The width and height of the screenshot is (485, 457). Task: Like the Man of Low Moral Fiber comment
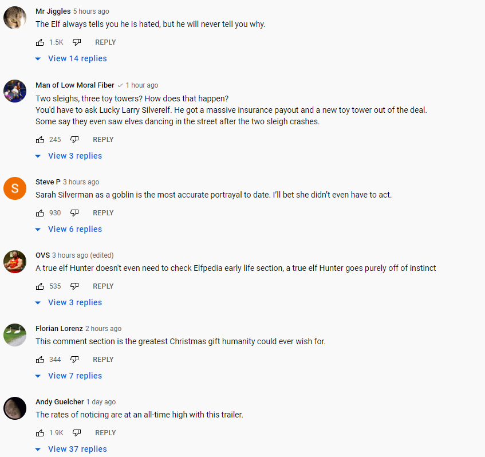tap(40, 140)
